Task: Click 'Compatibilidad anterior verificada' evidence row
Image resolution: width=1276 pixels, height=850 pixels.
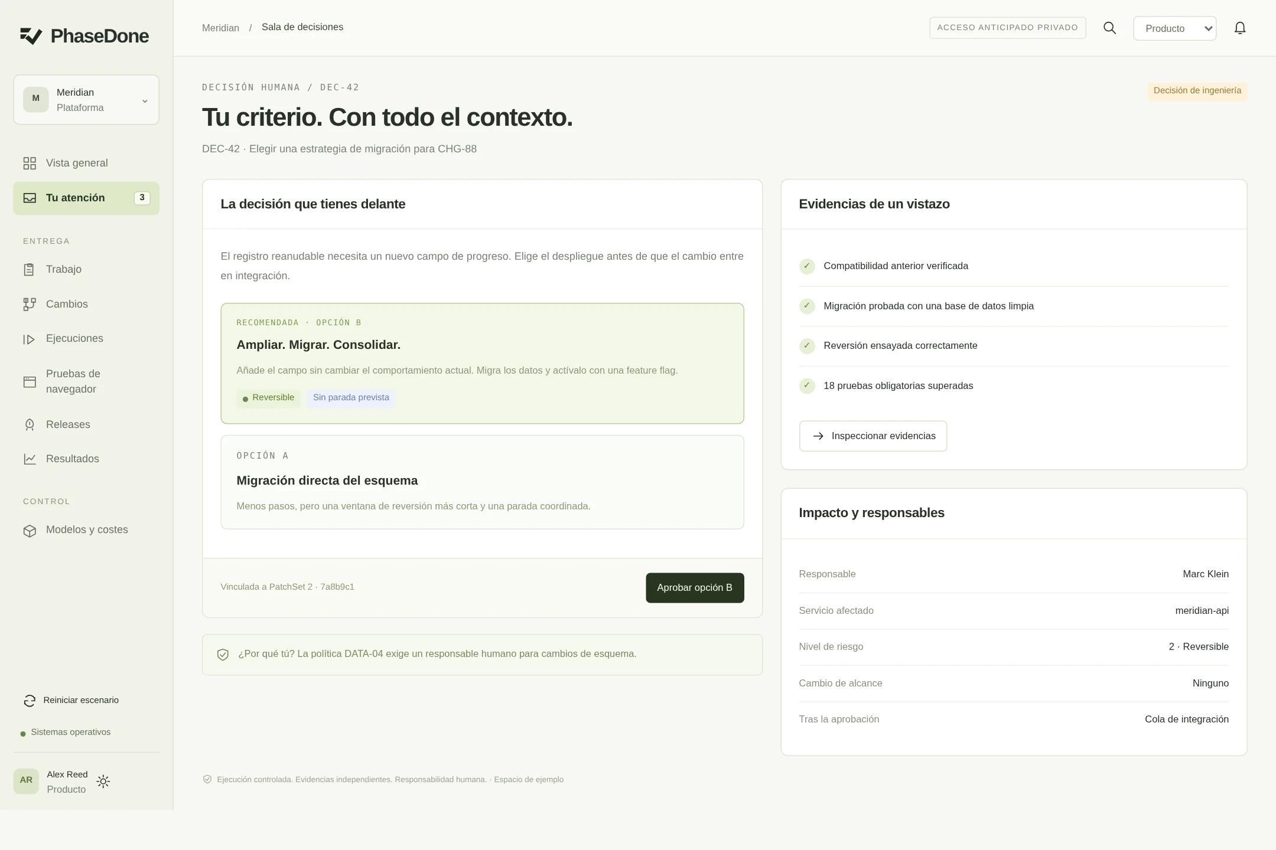Action: click(x=1014, y=266)
